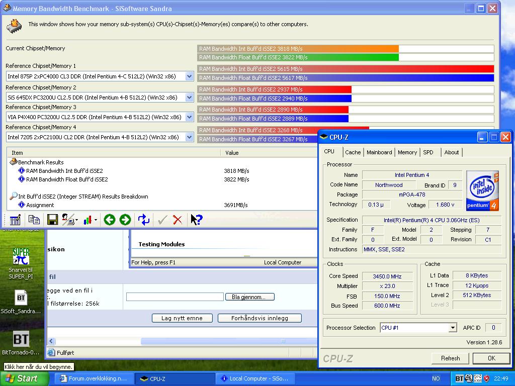Open the Processor Selection dropdown in CPU-Z

coord(453,328)
